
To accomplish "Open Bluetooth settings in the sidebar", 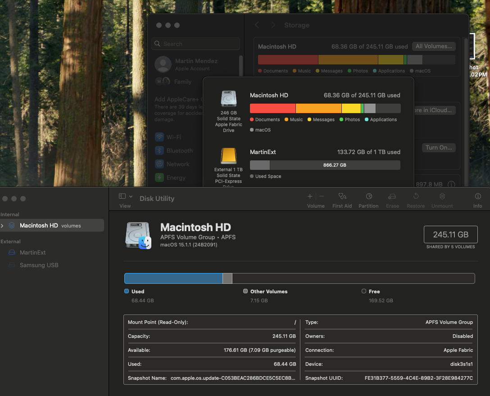I will pos(179,150).
